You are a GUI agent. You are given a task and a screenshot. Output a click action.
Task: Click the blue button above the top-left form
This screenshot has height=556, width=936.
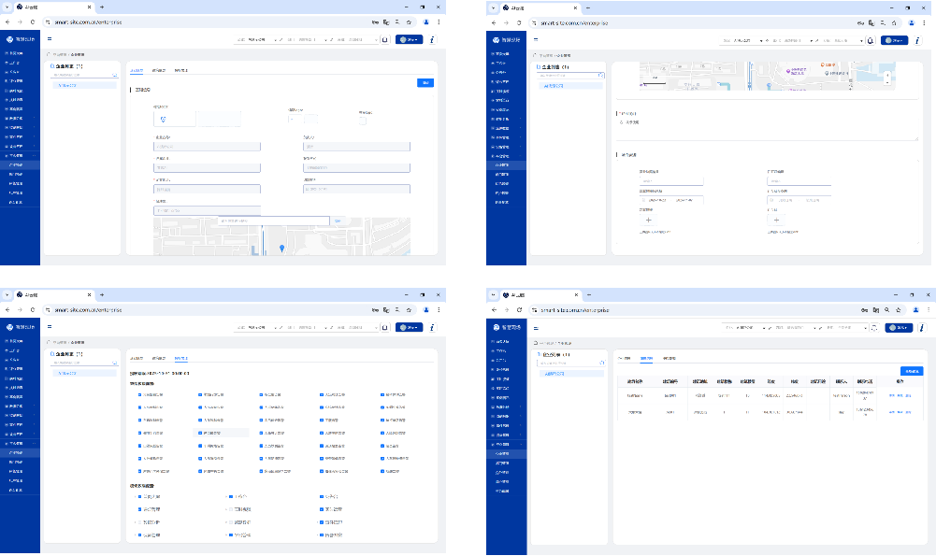[x=425, y=83]
